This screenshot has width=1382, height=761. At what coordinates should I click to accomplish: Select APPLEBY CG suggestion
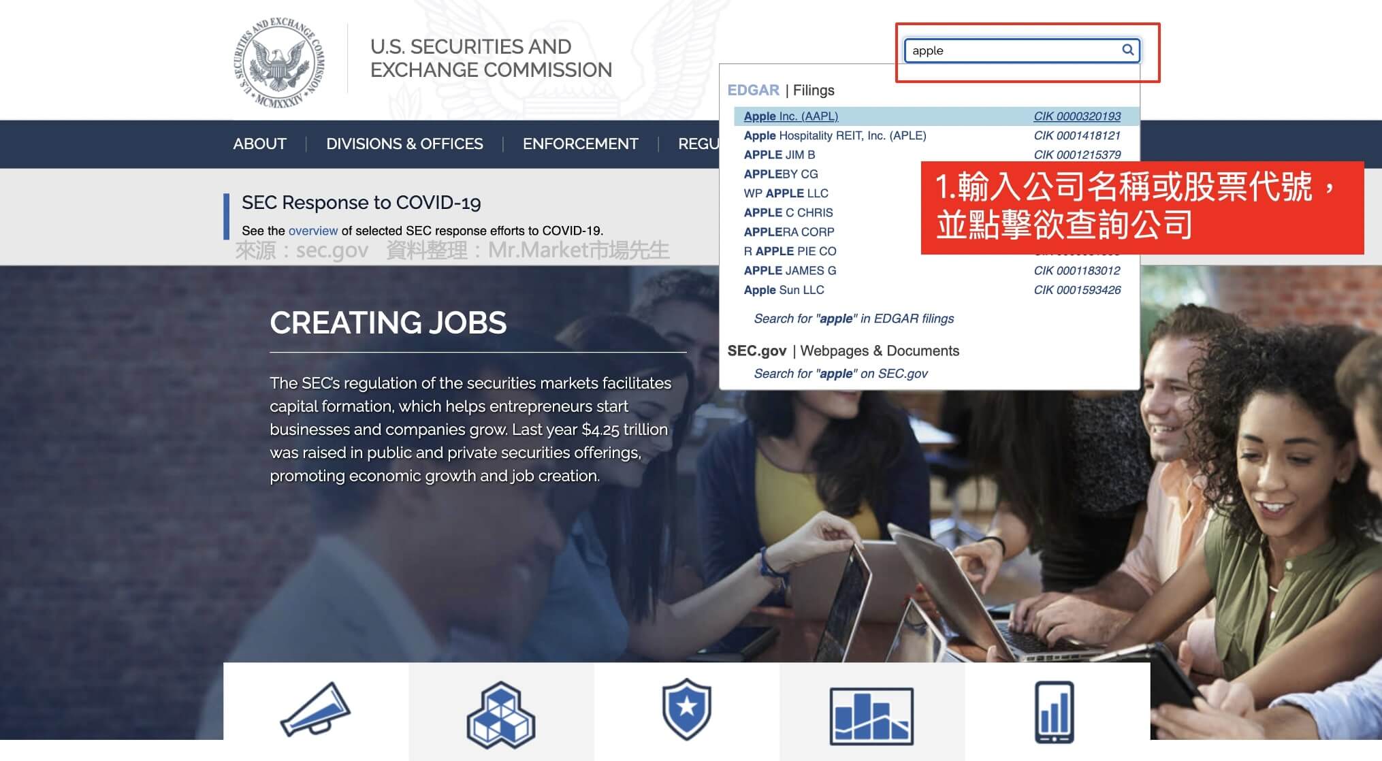tap(780, 174)
